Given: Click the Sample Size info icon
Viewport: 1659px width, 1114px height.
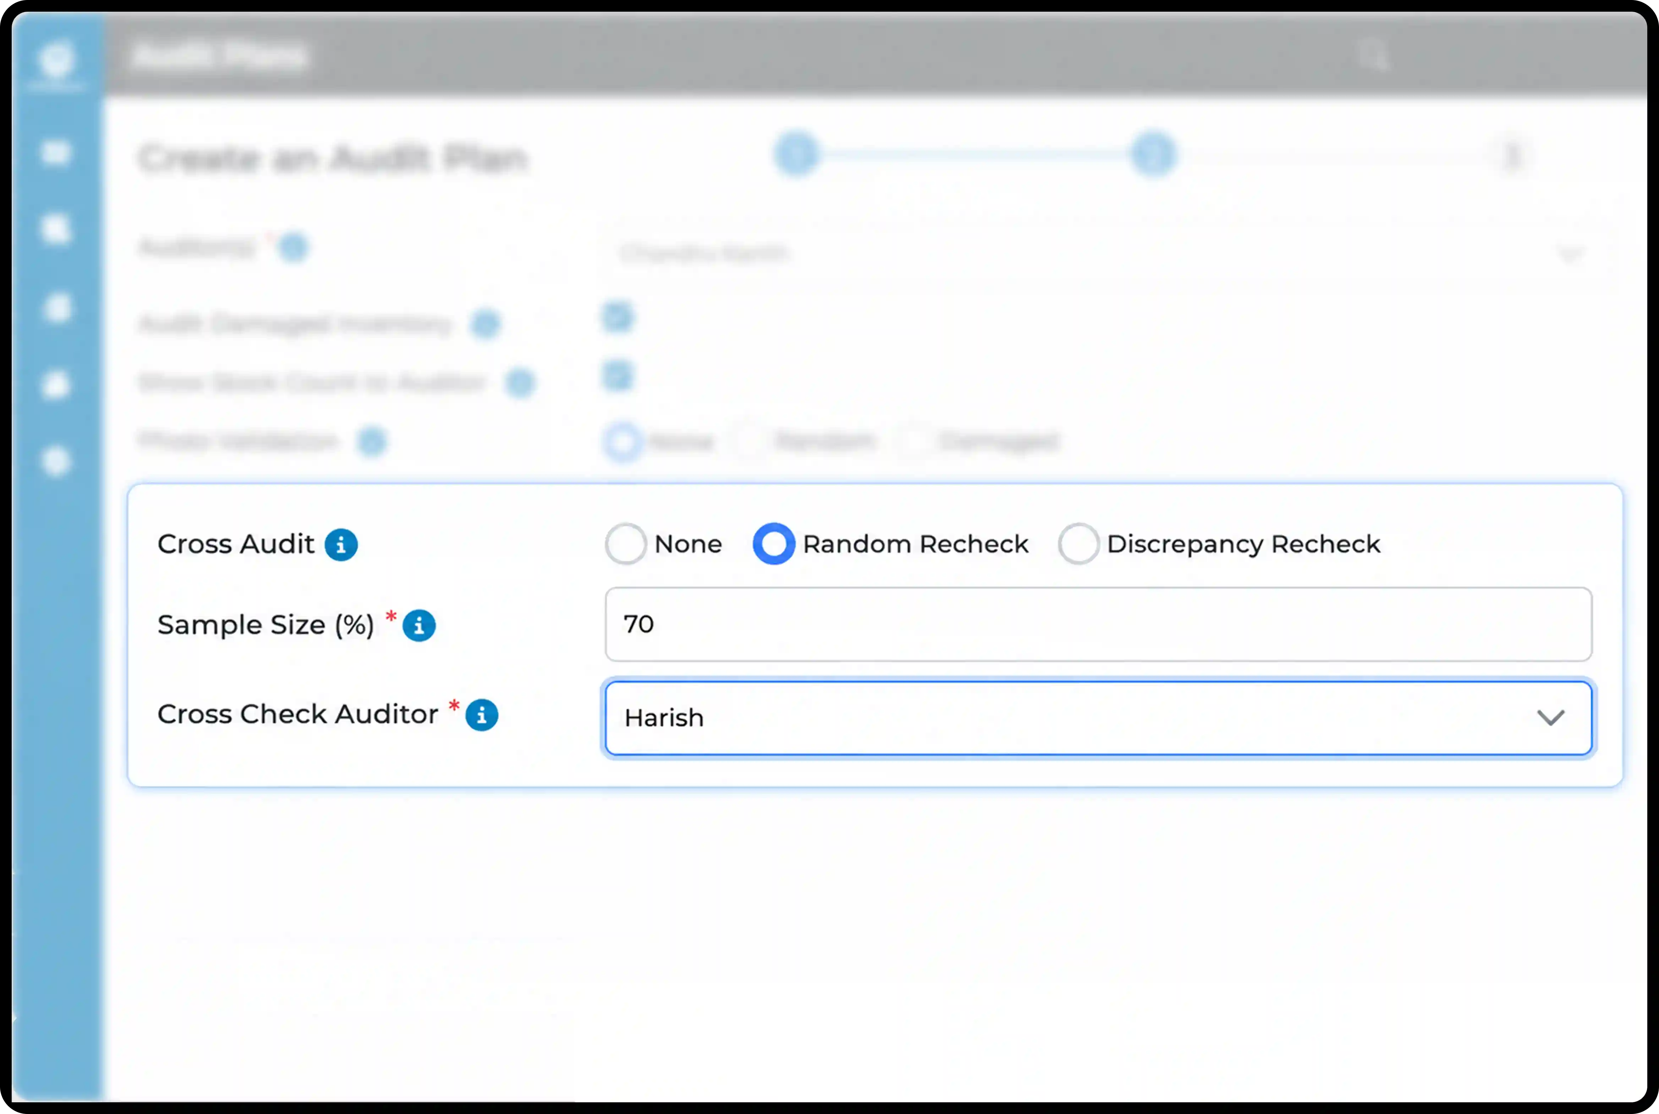Looking at the screenshot, I should [419, 626].
